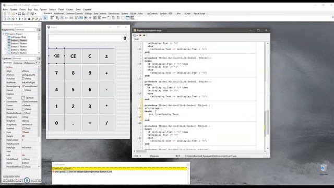Toggle the Default property checkbox
This screenshot has height=188, width=334.
tap(23, 109)
